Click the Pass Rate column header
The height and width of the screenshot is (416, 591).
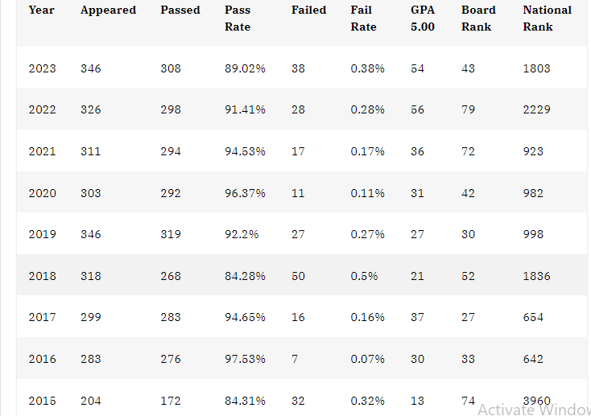(x=238, y=18)
